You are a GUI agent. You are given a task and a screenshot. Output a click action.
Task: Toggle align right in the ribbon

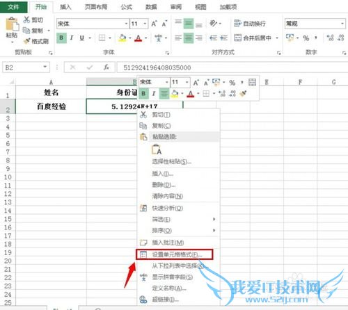tap(199, 38)
